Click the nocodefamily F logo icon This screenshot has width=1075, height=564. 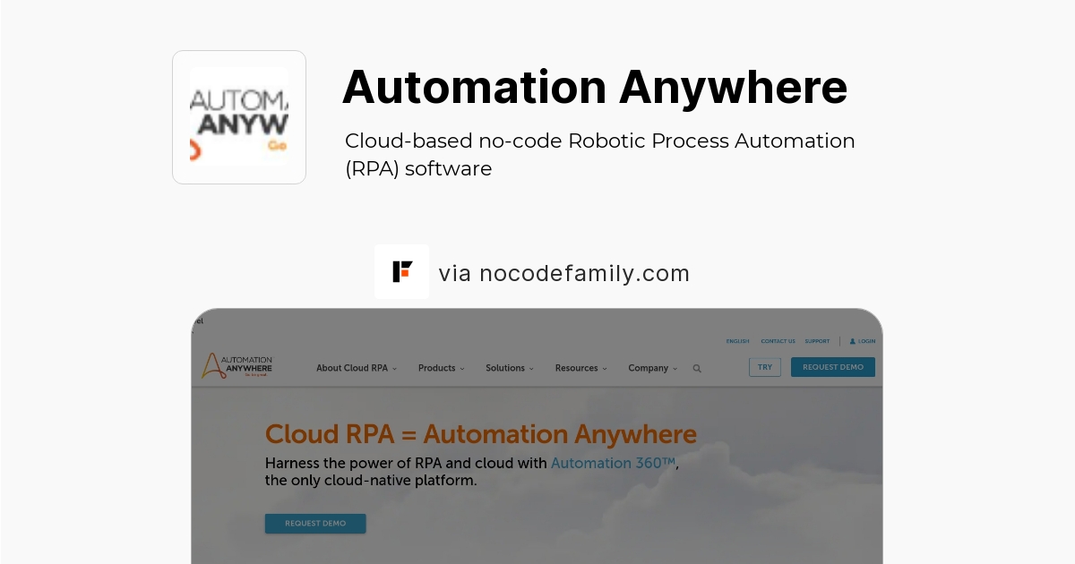(401, 271)
